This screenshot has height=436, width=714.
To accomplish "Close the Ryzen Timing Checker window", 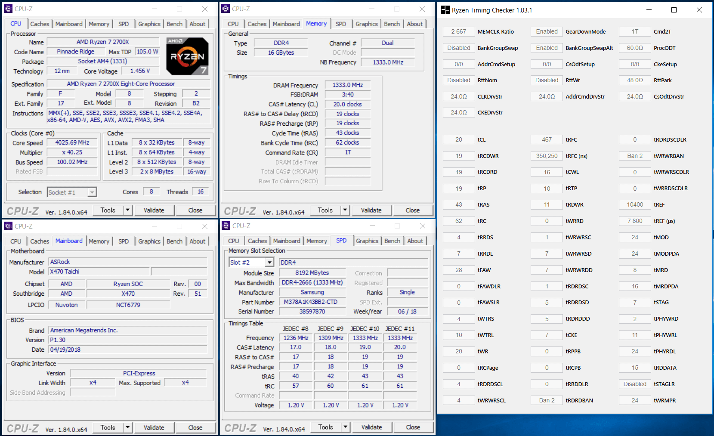I will click(699, 10).
